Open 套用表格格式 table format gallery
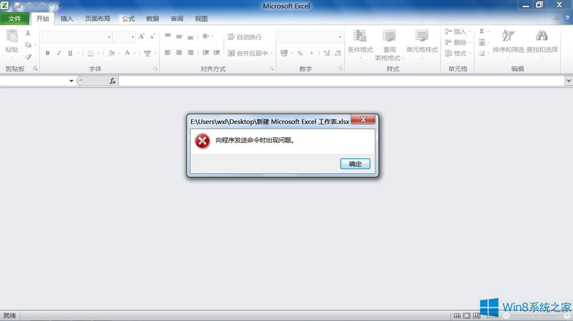Viewport: 573px width, 321px height. (389, 45)
